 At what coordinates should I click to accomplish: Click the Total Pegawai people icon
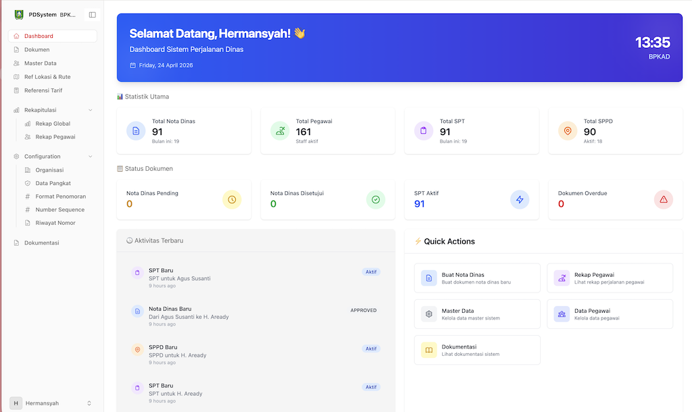click(280, 131)
